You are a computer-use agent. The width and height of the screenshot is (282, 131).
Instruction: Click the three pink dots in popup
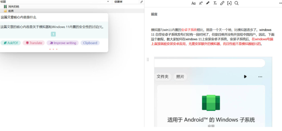53,49
